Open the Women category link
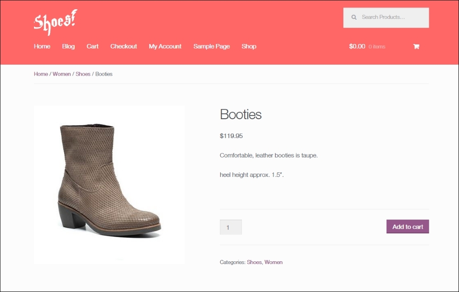 tap(274, 262)
